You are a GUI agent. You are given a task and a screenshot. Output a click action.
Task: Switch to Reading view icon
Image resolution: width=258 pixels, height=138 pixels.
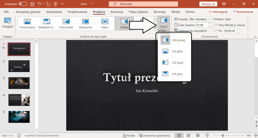(x=198, y=135)
